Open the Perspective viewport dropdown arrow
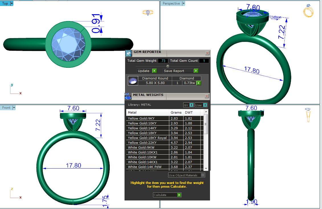Viewport: 322px width, 209px height. tap(183, 3)
